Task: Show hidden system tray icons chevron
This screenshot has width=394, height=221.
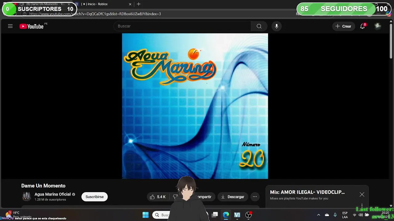Action: click(319, 215)
